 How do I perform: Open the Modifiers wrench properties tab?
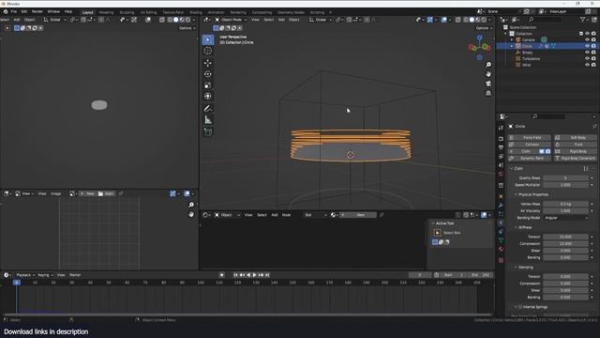coord(501,206)
